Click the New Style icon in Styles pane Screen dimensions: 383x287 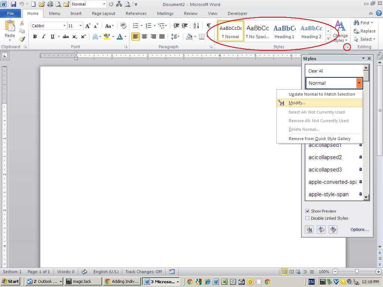click(x=309, y=229)
